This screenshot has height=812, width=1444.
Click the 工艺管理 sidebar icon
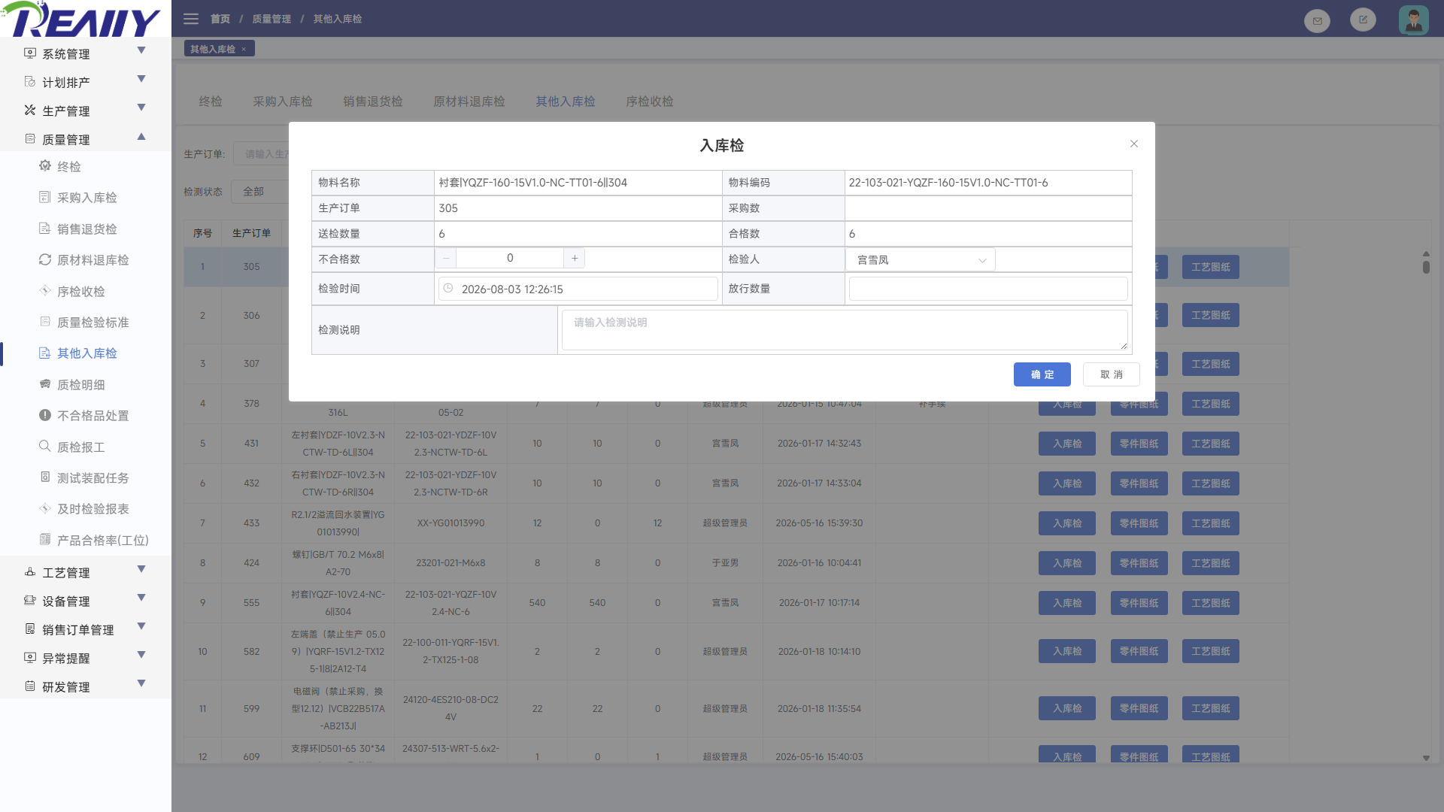[x=30, y=572]
